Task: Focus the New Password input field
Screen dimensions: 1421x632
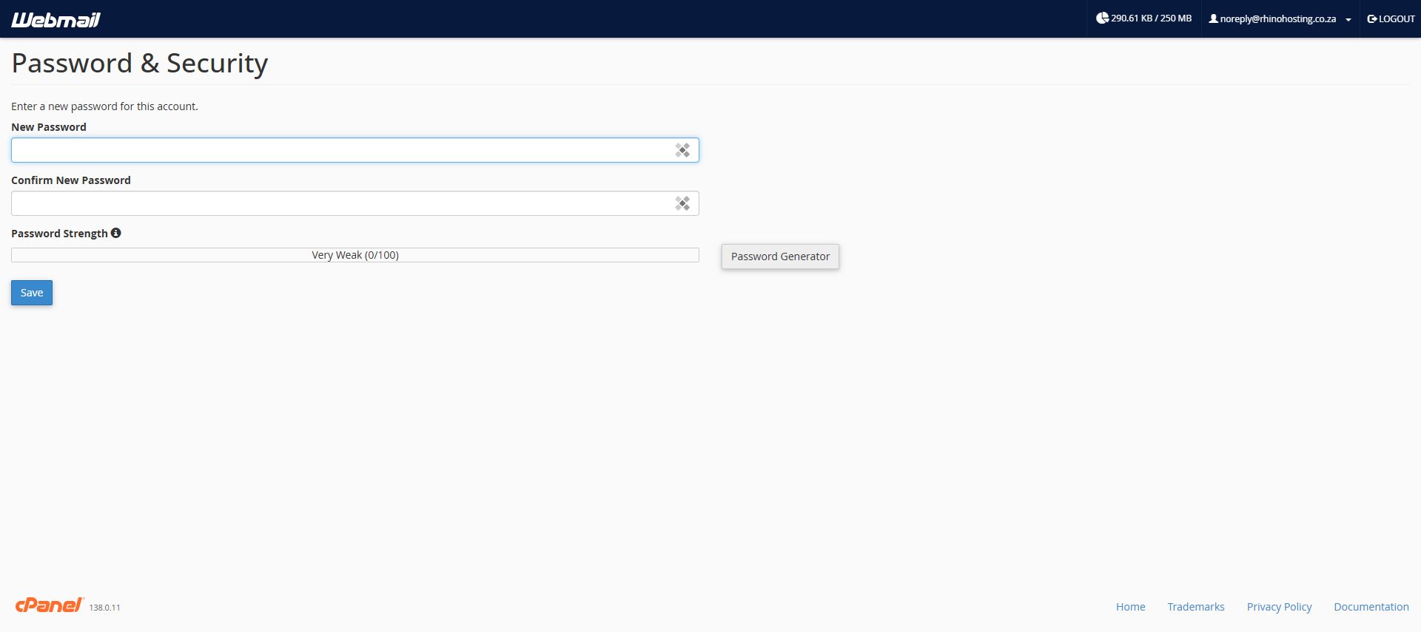Action: point(355,150)
